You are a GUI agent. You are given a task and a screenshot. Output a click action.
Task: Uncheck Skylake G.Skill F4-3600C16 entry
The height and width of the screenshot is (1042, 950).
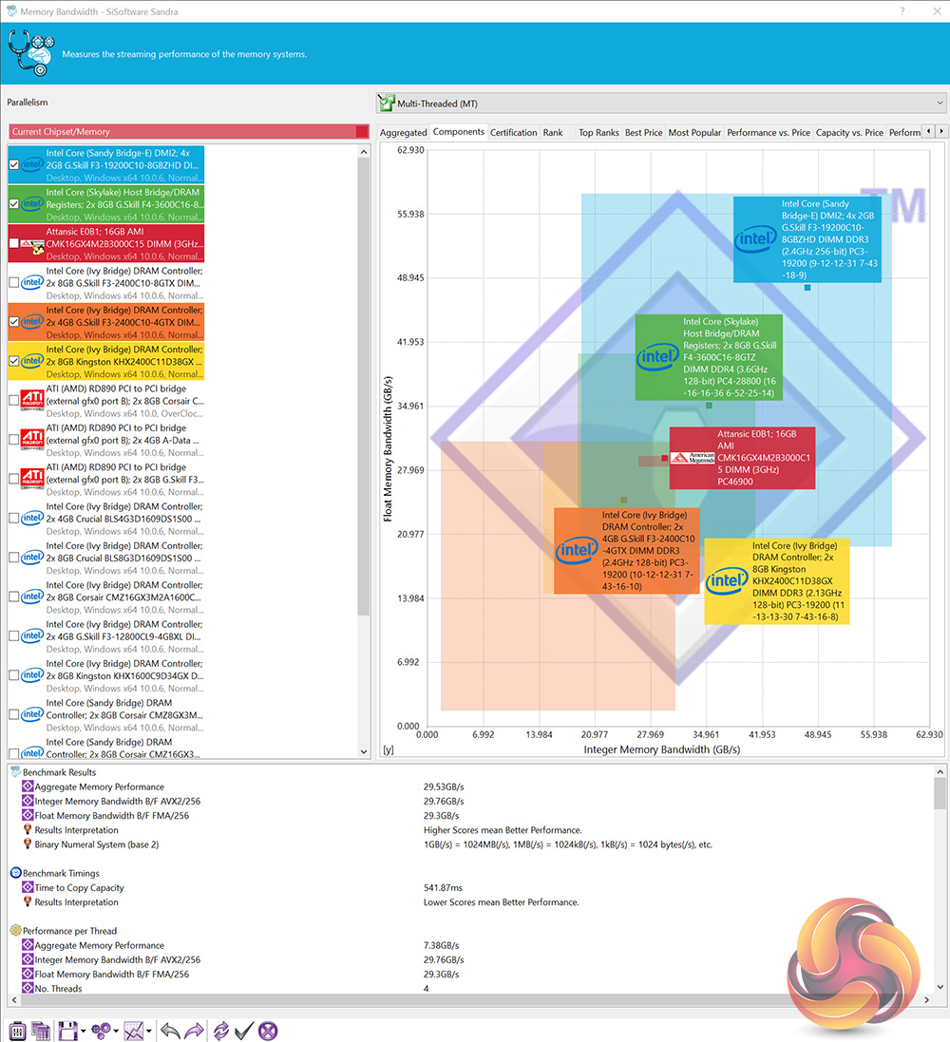[x=14, y=204]
